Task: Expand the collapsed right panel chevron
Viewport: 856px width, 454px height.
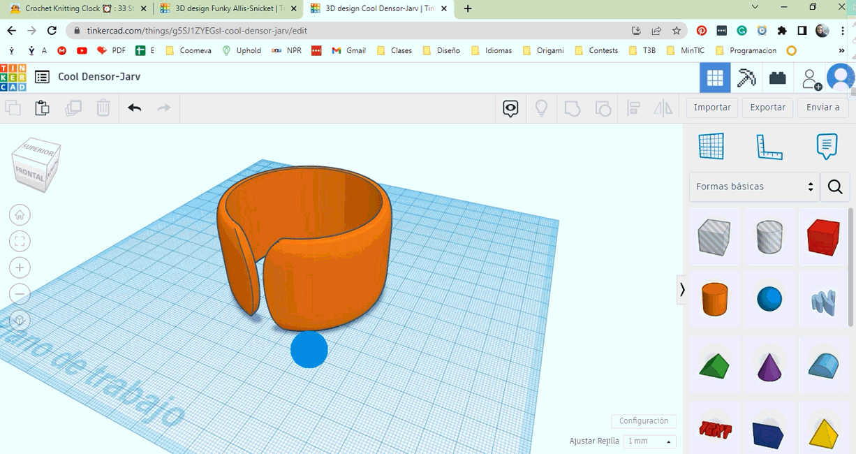Action: pyautogui.click(x=682, y=290)
